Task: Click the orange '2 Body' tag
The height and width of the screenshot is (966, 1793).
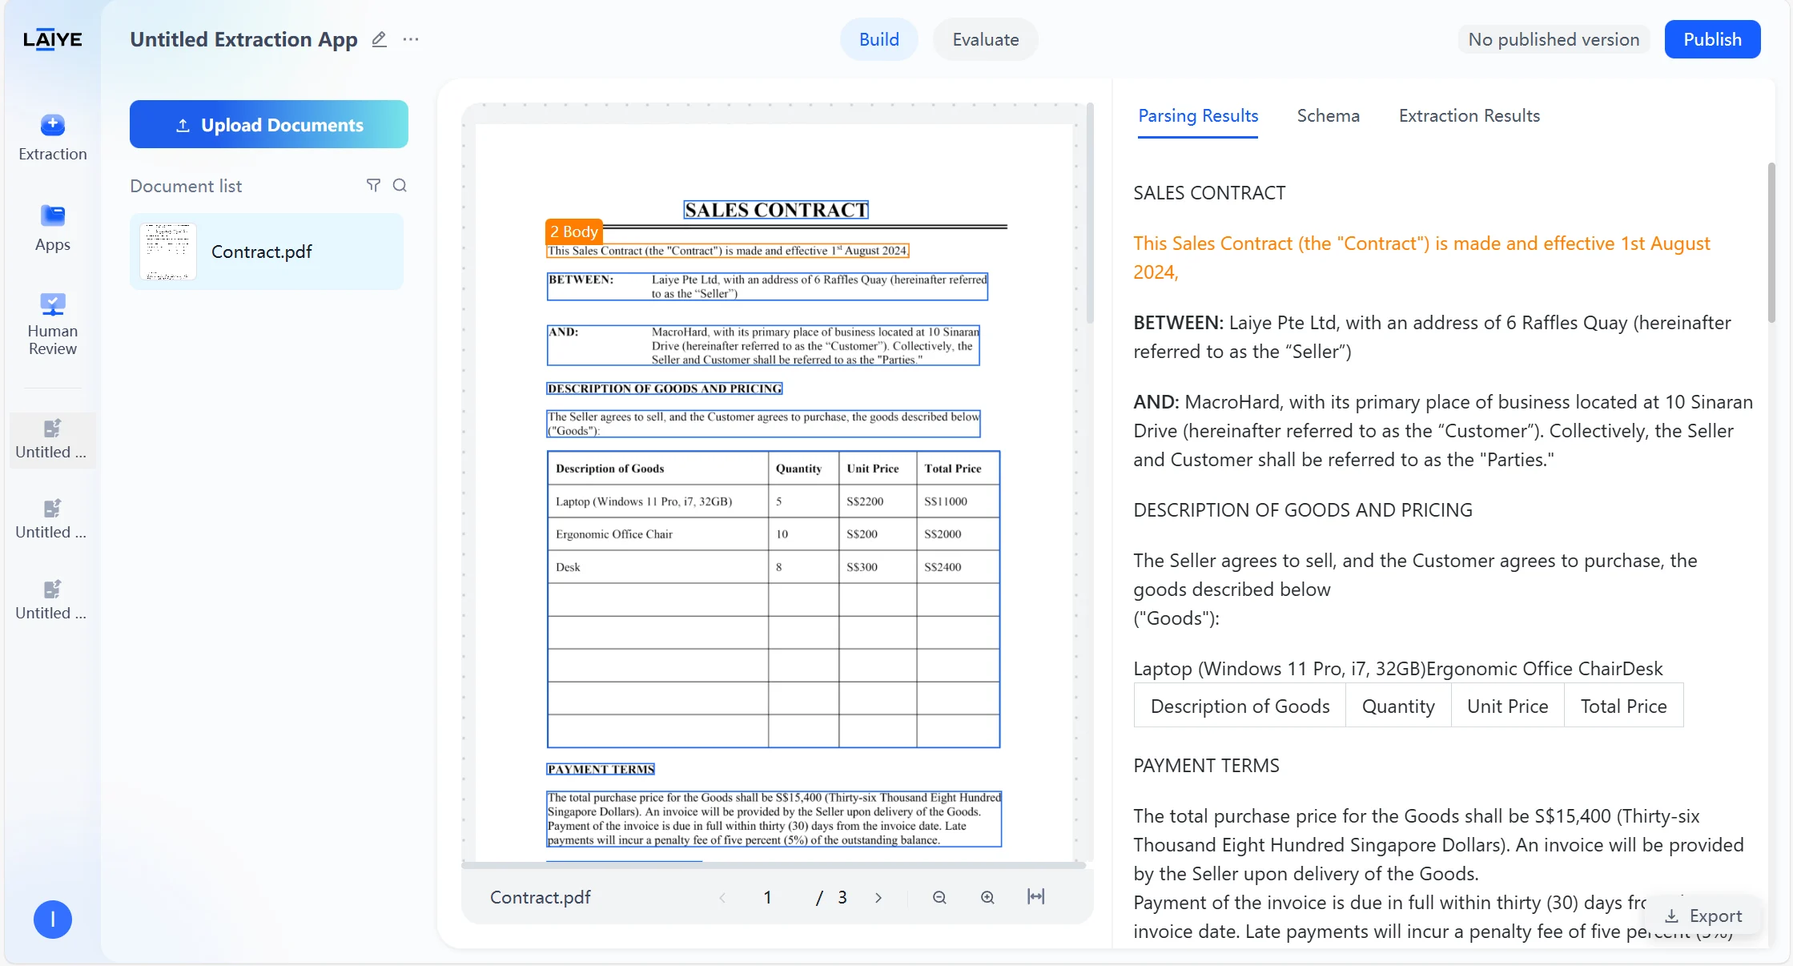Action: coord(573,231)
